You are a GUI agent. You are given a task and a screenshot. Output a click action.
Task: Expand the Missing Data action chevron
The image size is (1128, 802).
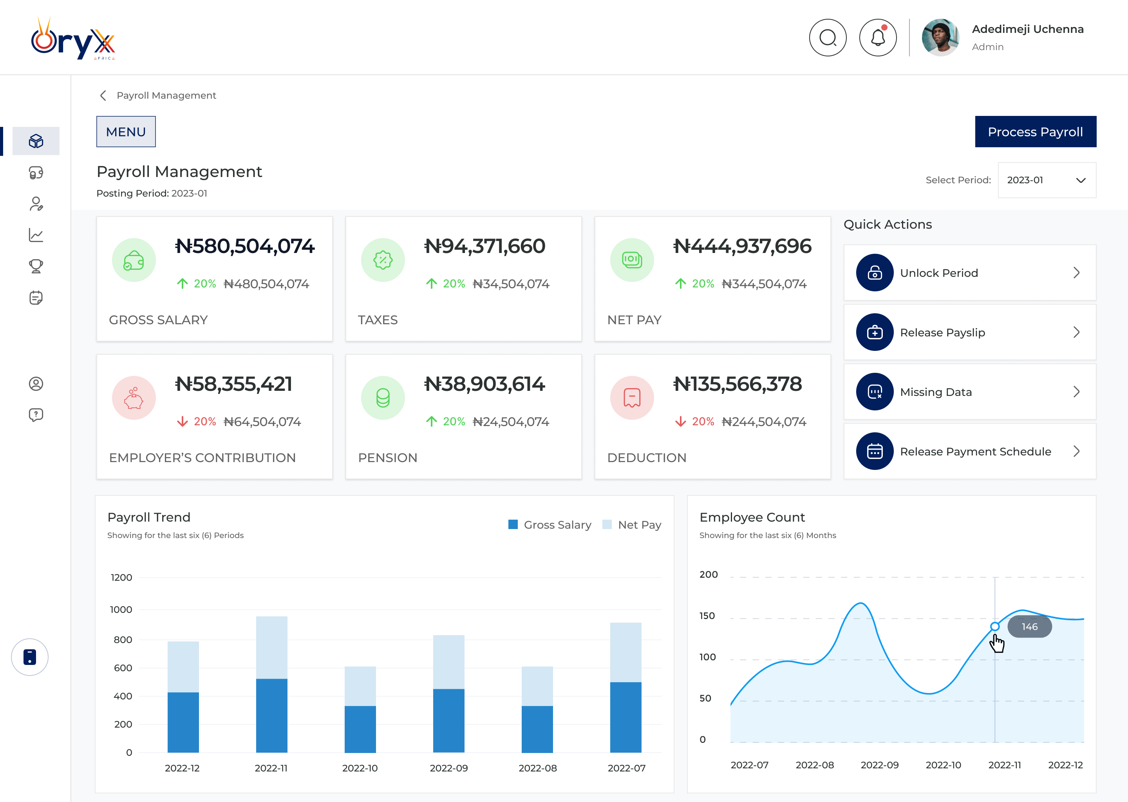click(1076, 392)
